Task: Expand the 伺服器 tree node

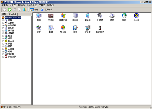Action: (x=3, y=28)
